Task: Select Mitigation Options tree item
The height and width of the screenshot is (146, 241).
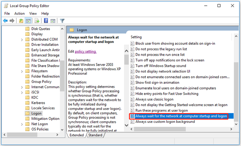Action: pos(45,119)
